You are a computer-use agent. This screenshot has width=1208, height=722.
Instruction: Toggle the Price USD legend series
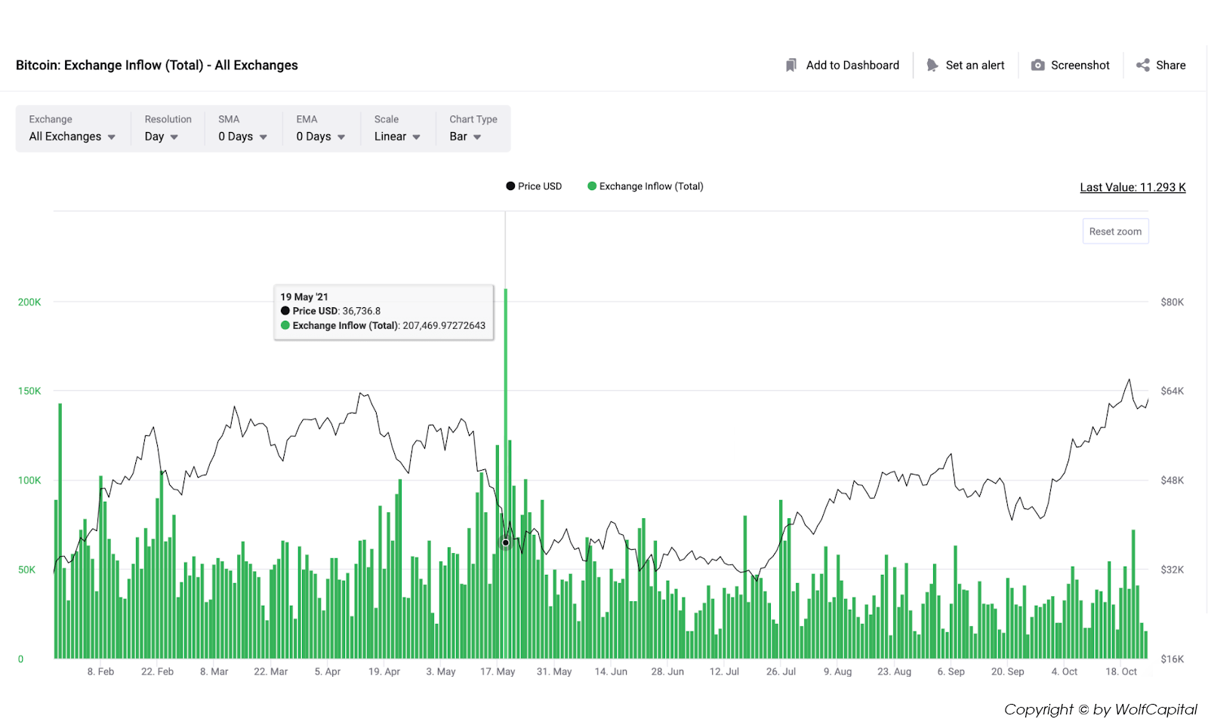pos(534,186)
